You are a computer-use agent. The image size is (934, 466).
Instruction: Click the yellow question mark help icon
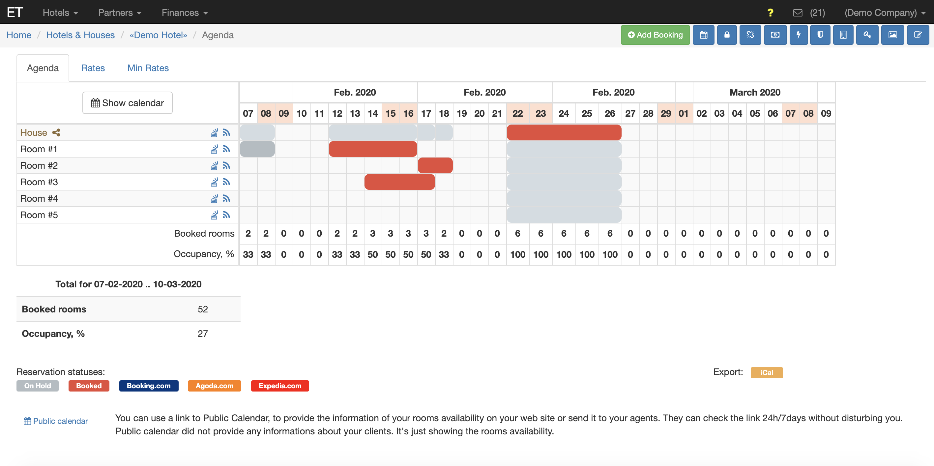coord(770,13)
